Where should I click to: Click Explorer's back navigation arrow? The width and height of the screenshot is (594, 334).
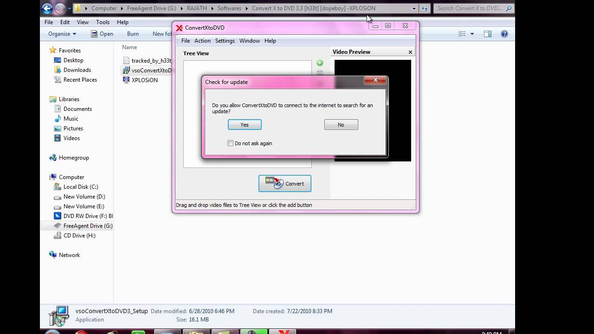[x=47, y=8]
